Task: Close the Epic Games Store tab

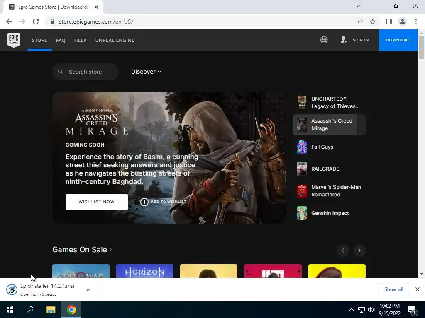Action: [x=96, y=7]
